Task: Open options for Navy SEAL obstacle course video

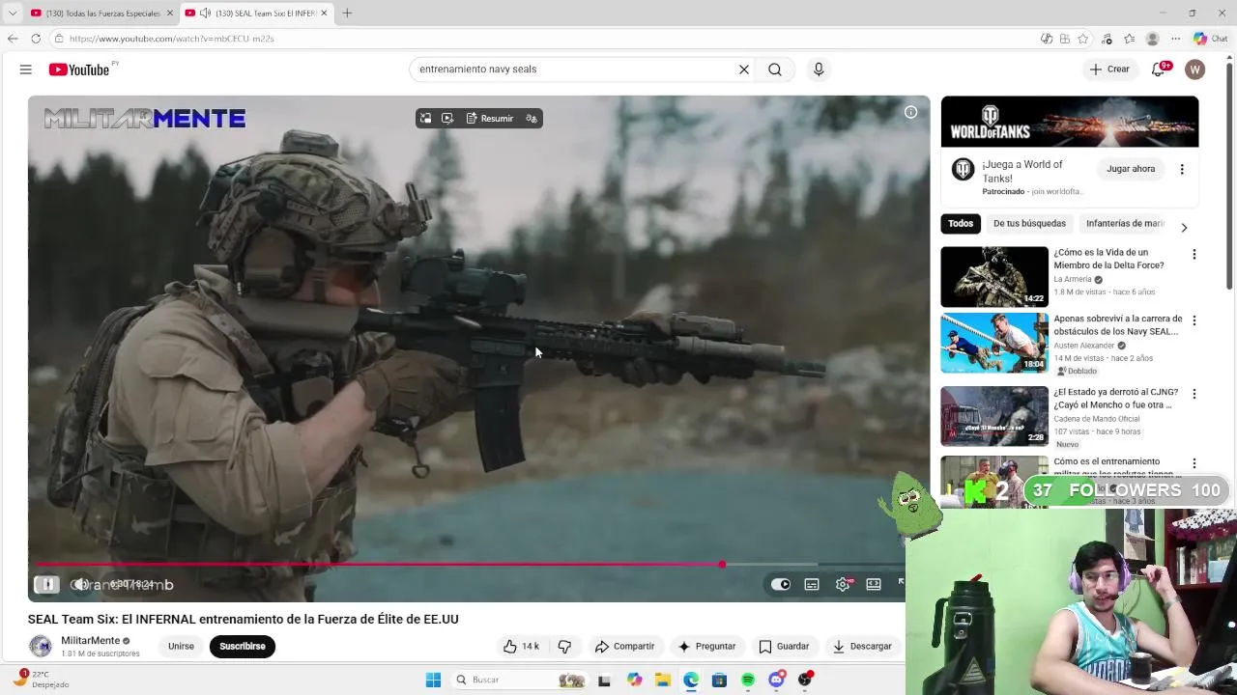Action: 1194,320
